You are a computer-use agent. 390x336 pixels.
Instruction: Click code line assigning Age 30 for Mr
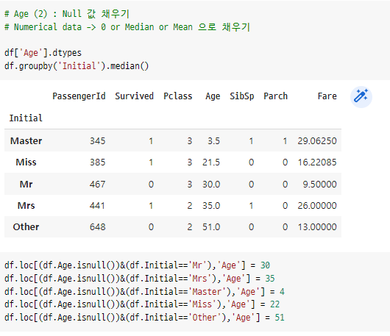[x=137, y=265]
